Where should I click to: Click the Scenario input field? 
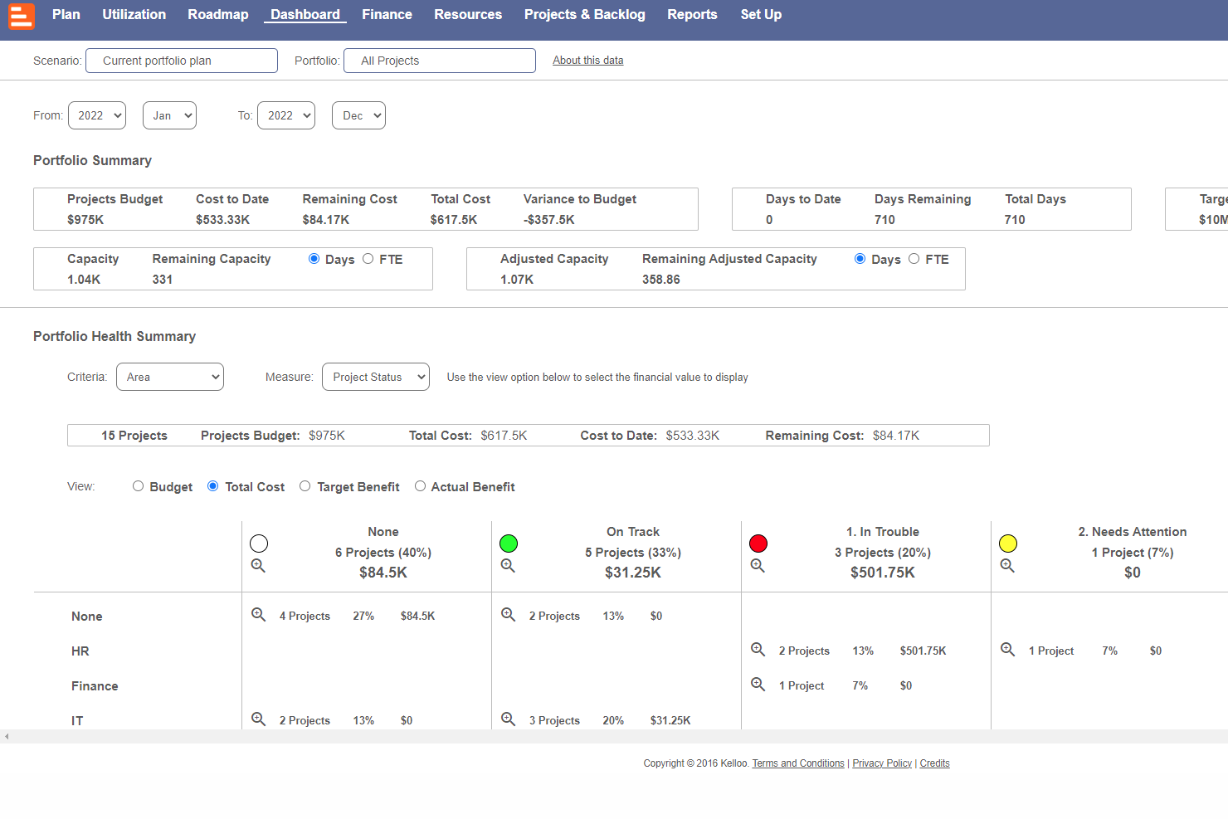182,61
